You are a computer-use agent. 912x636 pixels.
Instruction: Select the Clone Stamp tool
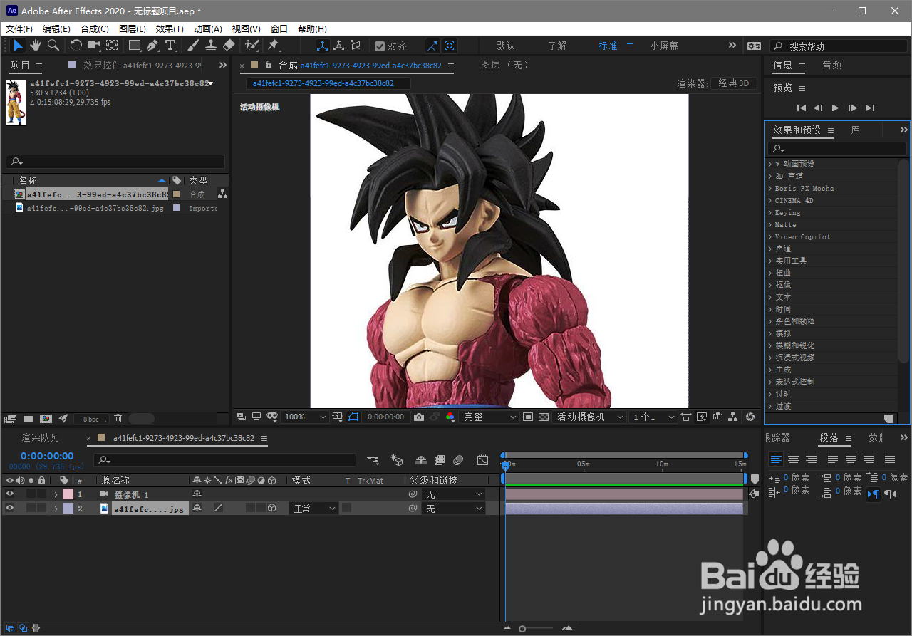pos(211,46)
